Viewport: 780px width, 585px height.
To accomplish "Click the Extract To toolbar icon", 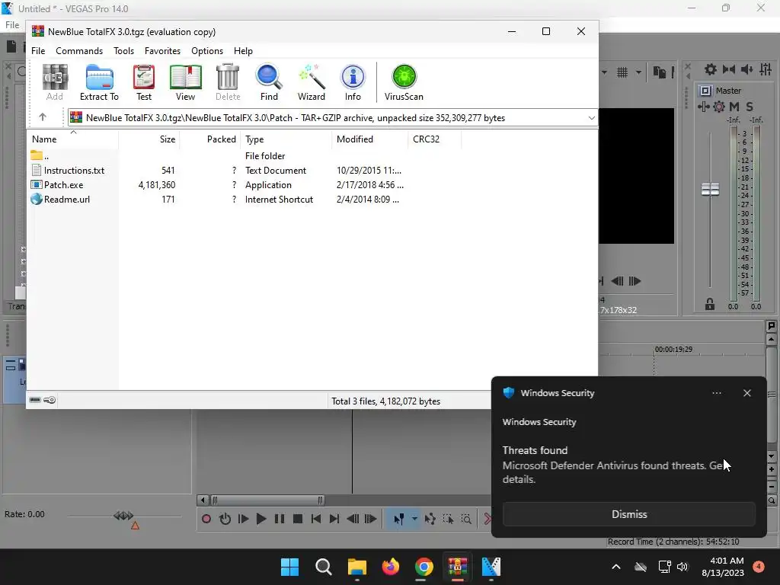I will pyautogui.click(x=99, y=82).
